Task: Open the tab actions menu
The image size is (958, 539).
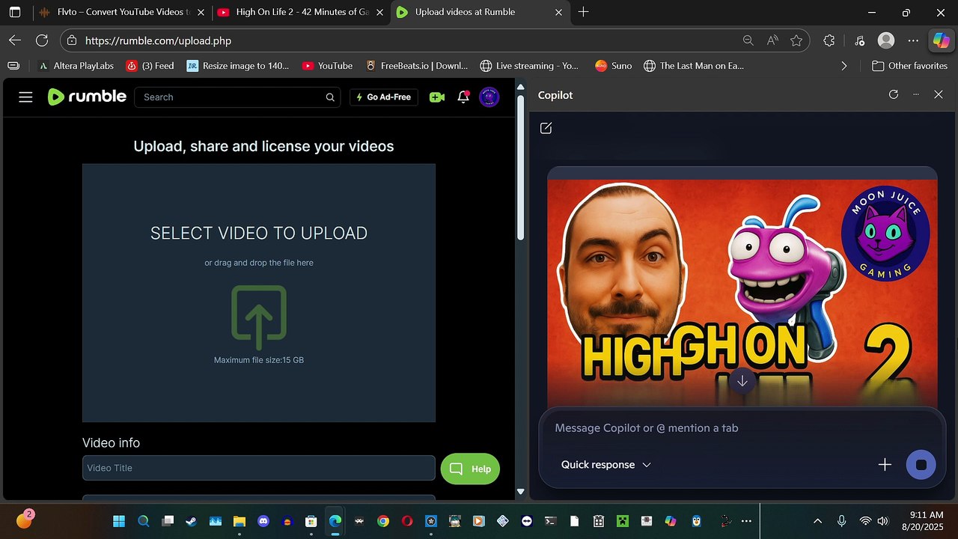Action: (x=14, y=12)
